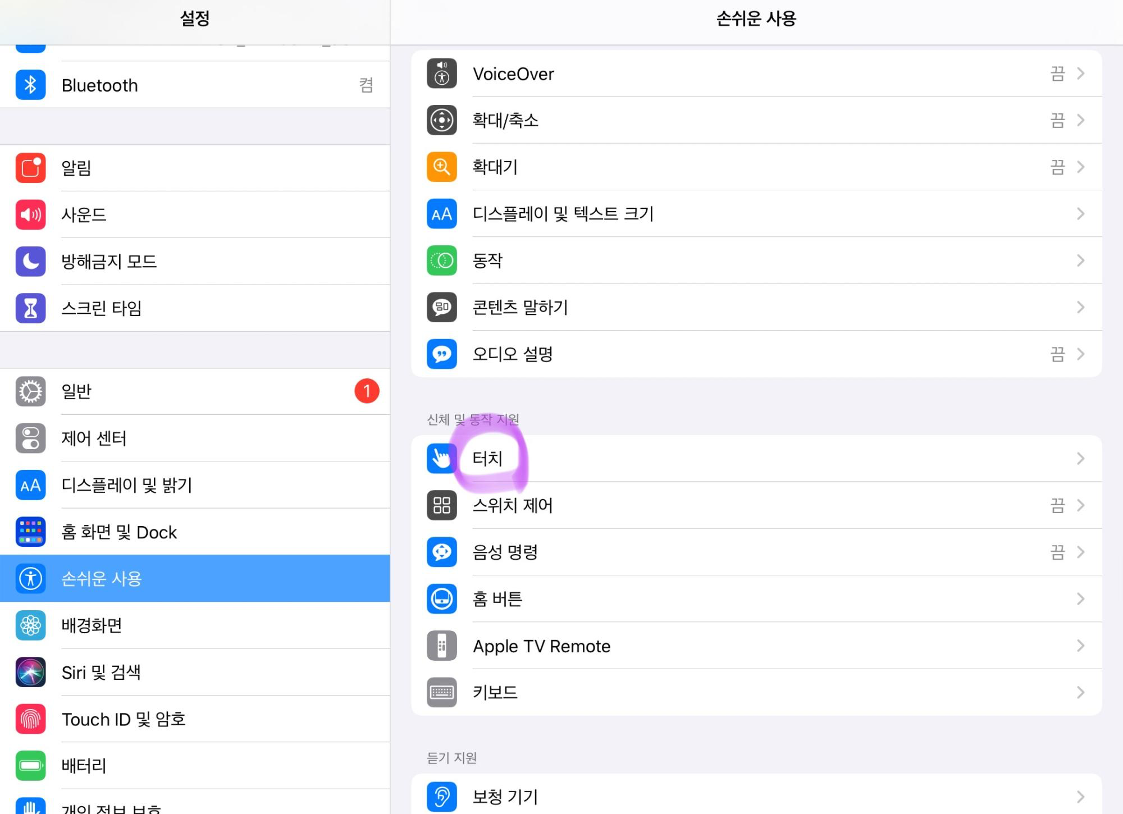Tap the green 동작 motion icon
This screenshot has height=814, width=1123.
(441, 260)
